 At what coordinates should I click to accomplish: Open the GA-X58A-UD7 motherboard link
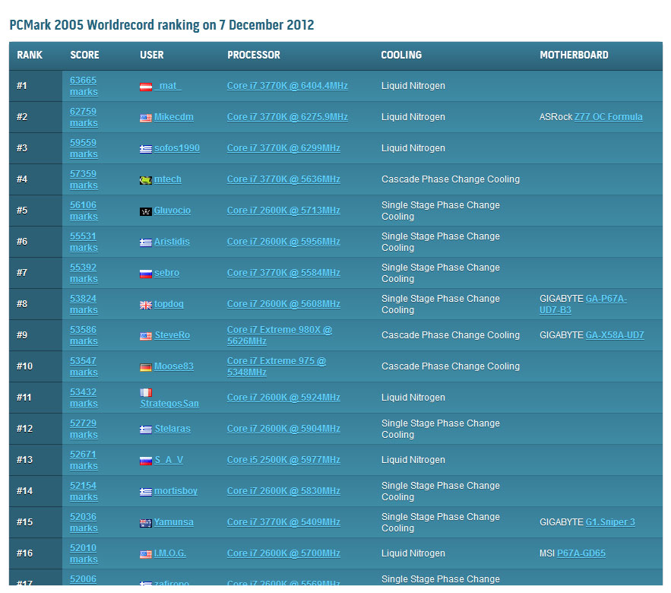[614, 335]
